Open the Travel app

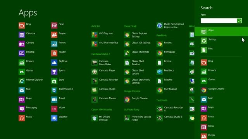58,100
